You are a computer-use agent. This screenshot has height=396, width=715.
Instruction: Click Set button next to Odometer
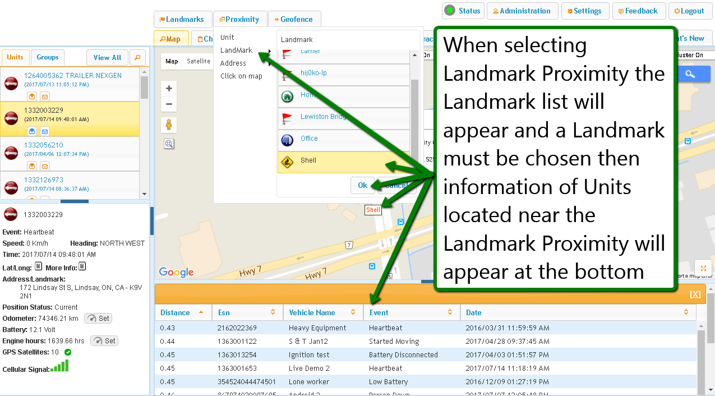[x=98, y=319]
